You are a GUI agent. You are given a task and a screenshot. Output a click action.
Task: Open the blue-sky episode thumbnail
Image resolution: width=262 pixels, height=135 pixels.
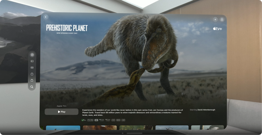coord(63,128)
